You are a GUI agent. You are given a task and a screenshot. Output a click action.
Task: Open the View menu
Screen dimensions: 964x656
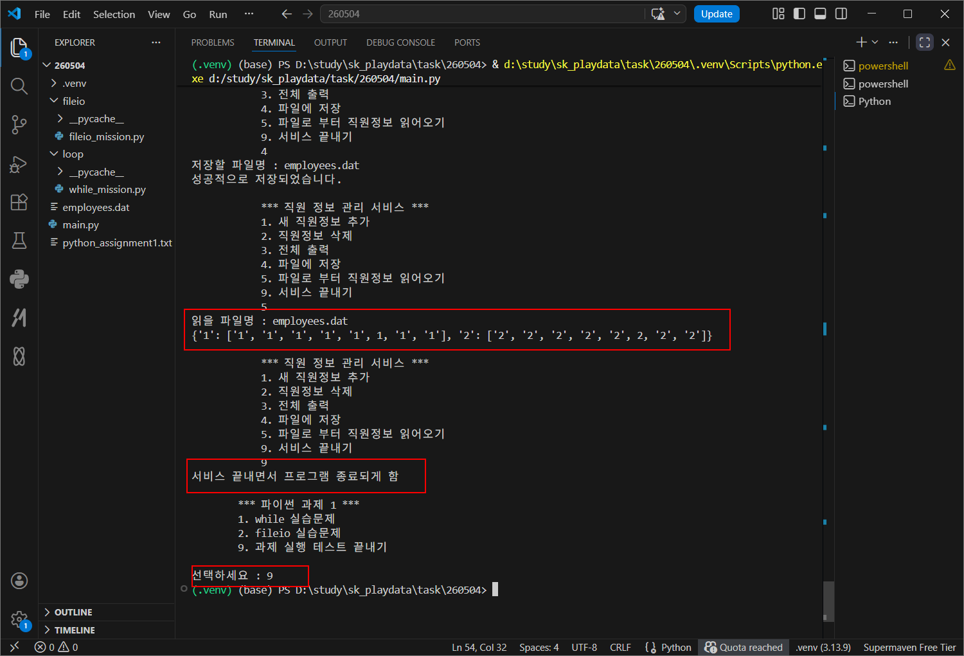159,14
